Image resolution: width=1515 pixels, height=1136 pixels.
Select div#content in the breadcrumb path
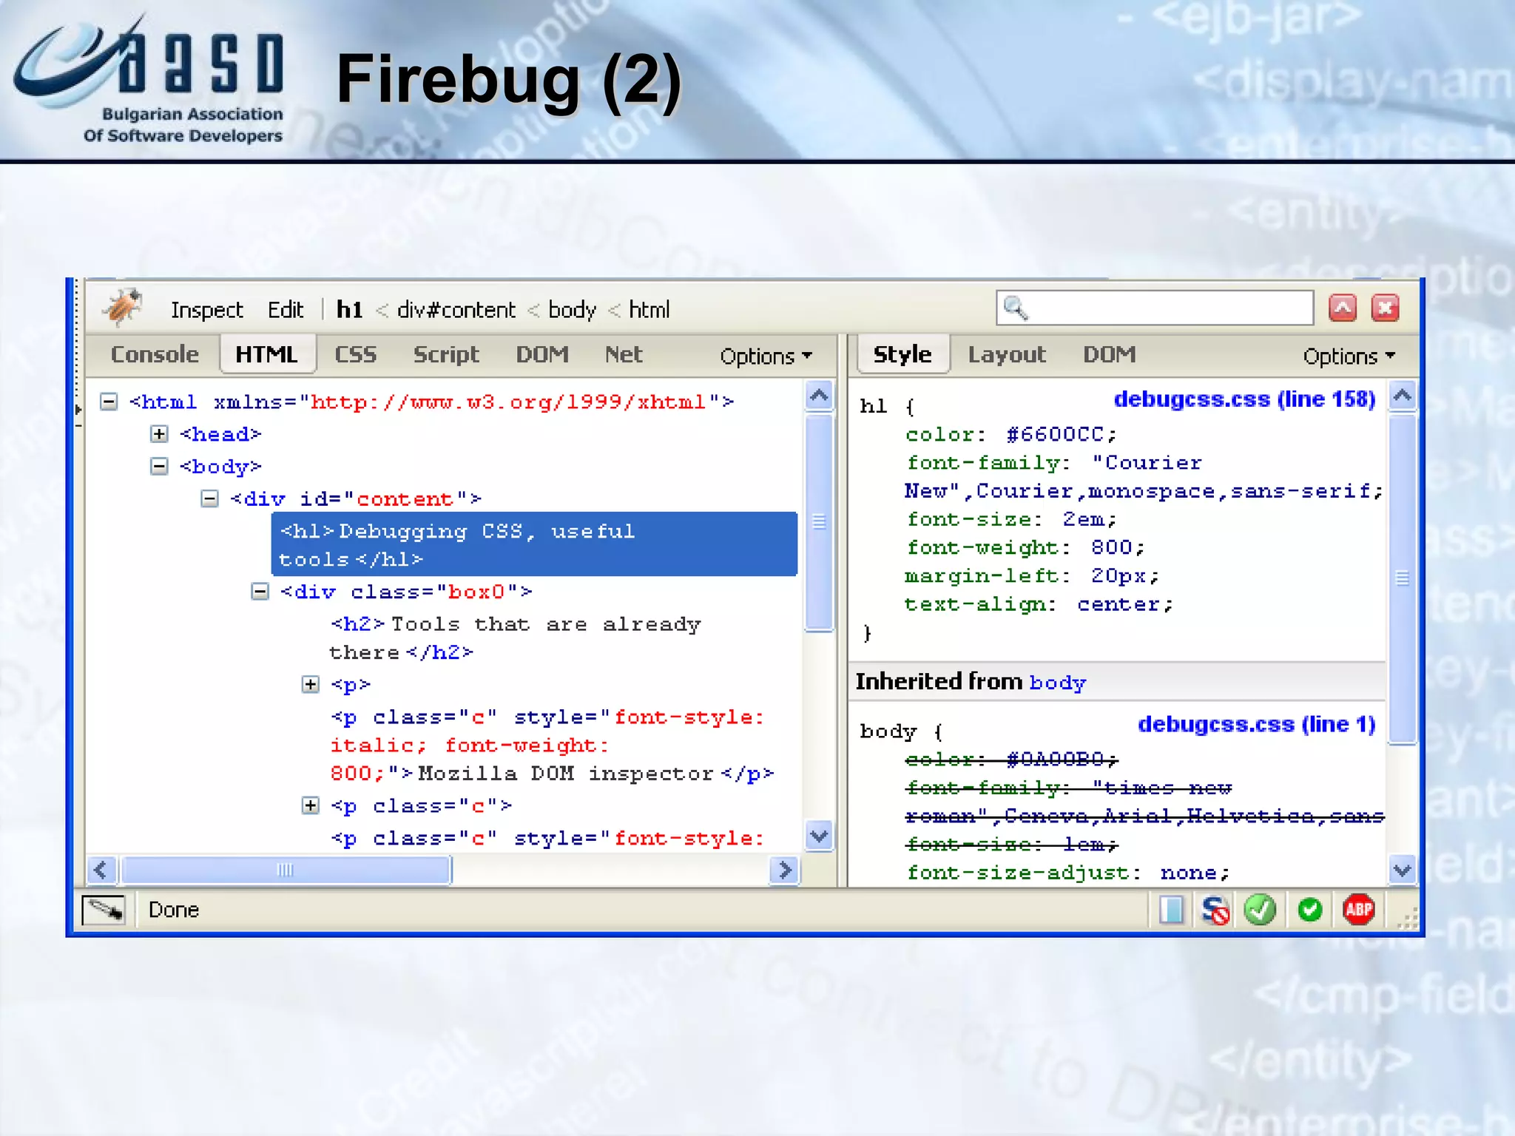[456, 310]
